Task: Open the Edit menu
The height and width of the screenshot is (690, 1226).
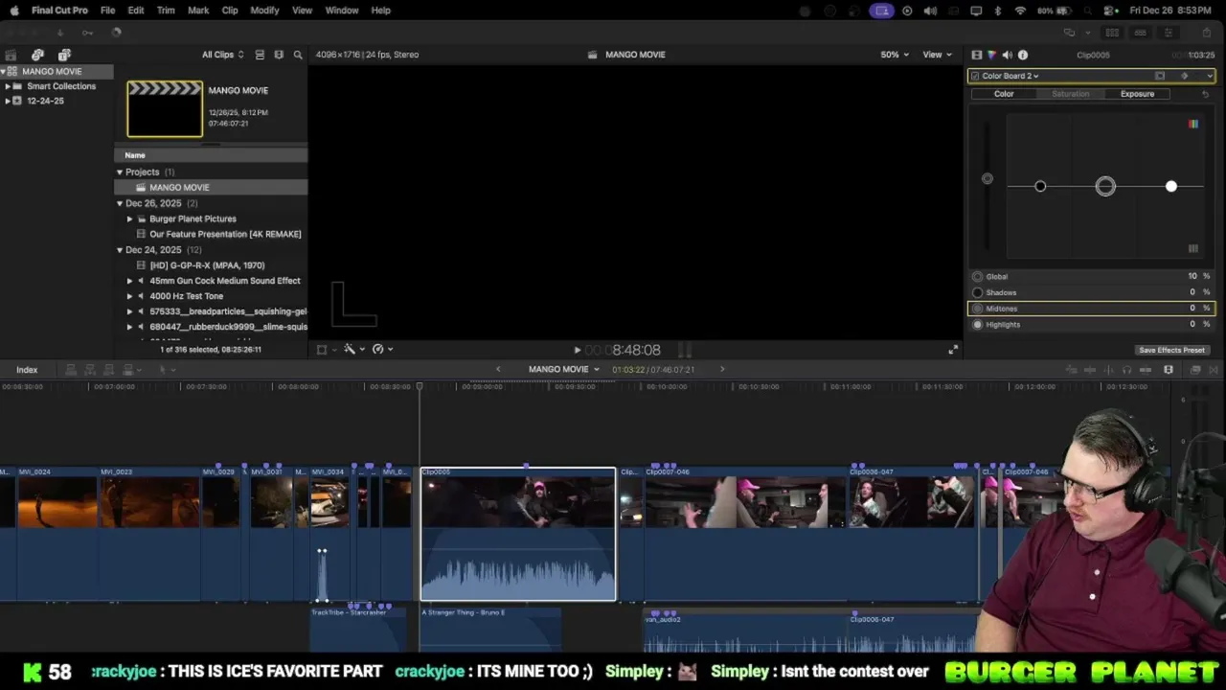Action: [136, 11]
